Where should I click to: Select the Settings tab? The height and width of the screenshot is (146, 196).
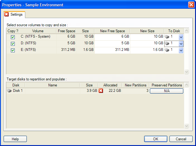[x=14, y=14]
